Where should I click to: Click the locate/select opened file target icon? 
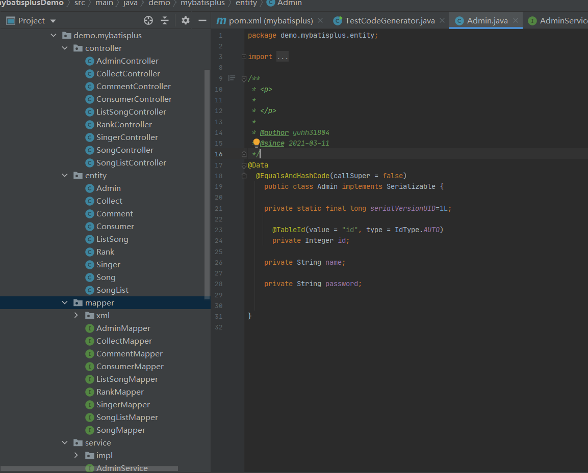point(148,20)
